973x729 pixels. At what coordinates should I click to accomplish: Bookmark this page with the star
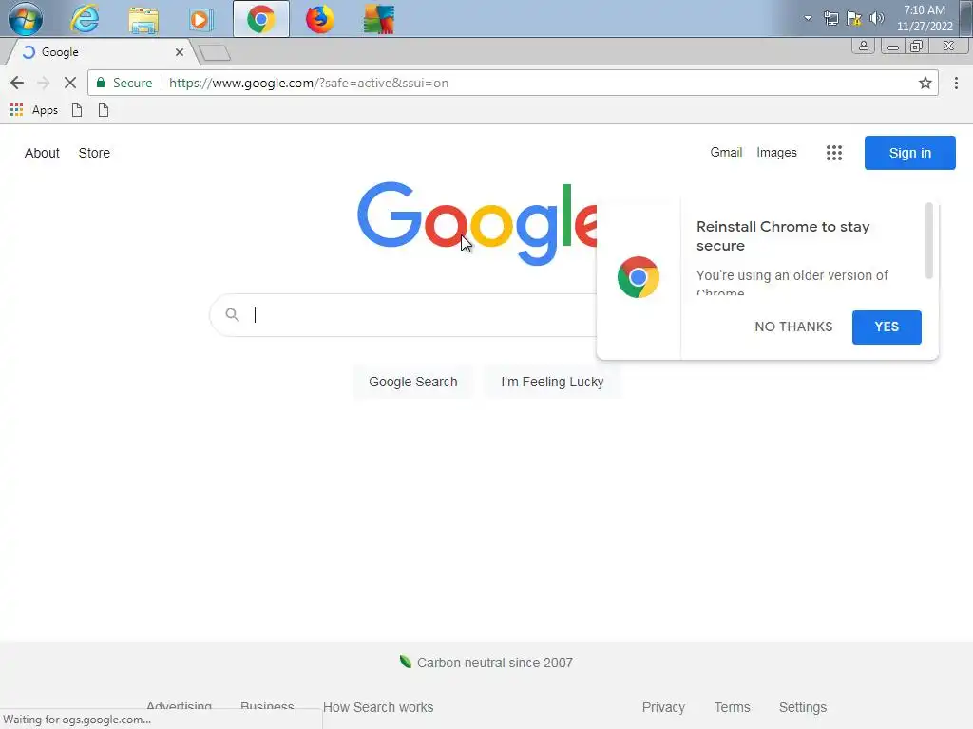tap(925, 83)
